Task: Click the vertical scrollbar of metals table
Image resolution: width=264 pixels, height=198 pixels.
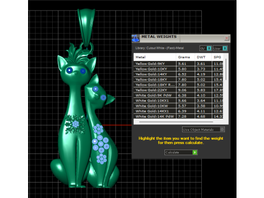Action: click(226, 70)
